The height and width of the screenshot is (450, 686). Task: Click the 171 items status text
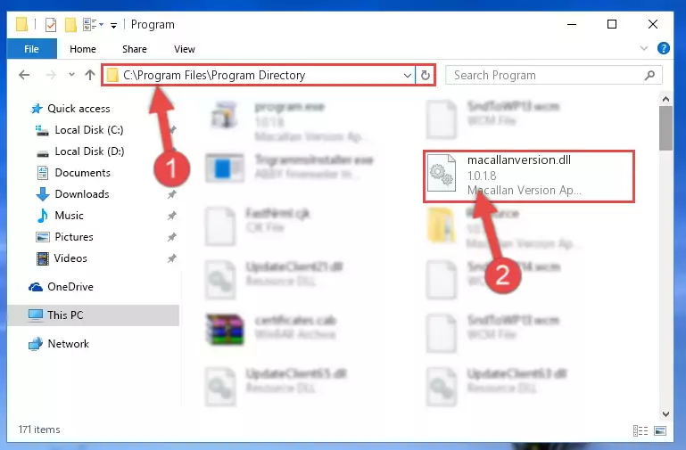pyautogui.click(x=39, y=430)
